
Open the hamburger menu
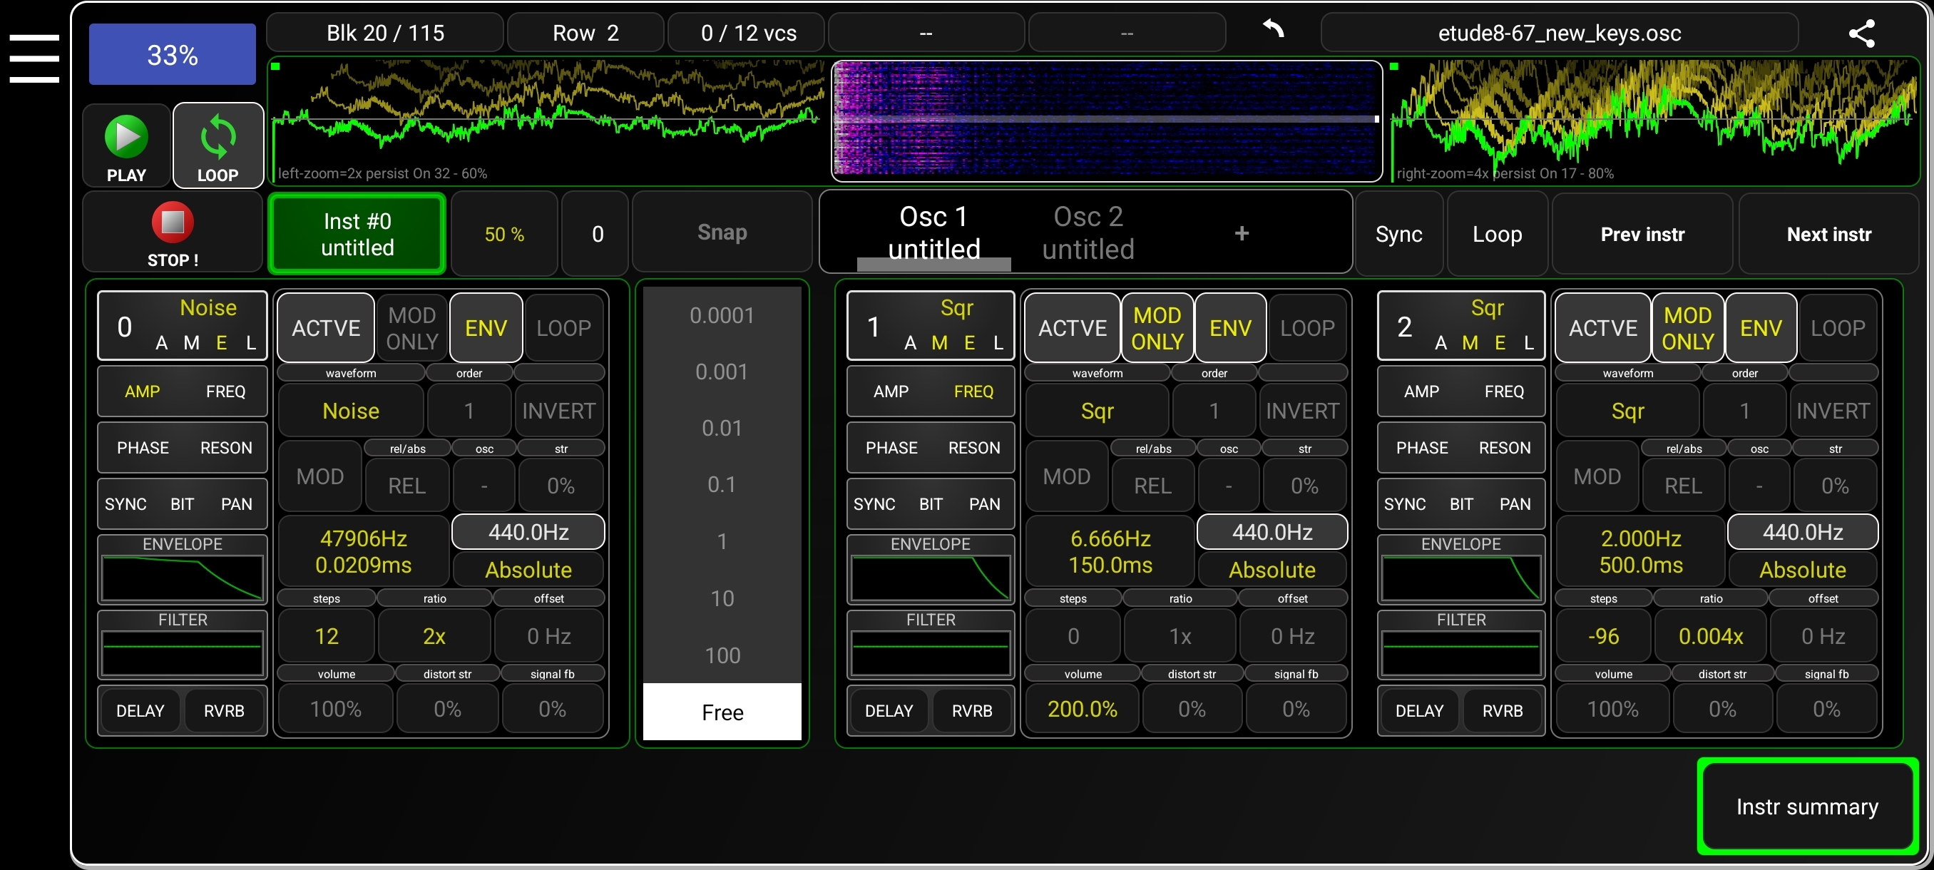point(34,58)
